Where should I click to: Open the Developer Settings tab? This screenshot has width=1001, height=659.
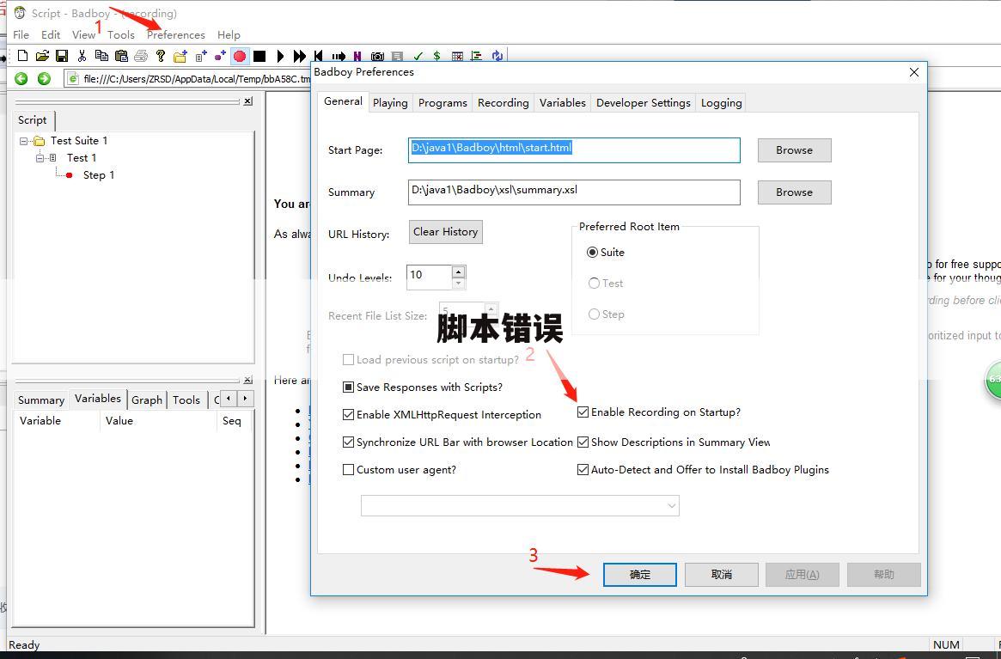(x=644, y=103)
